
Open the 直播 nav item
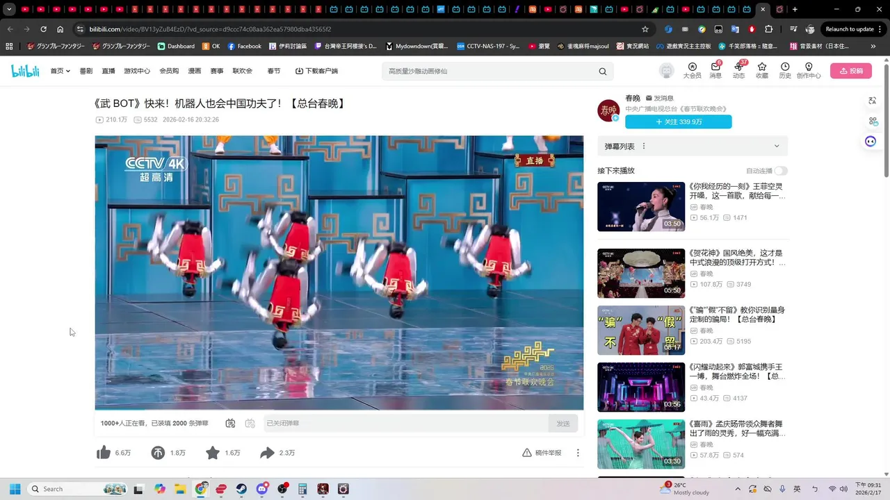108,71
